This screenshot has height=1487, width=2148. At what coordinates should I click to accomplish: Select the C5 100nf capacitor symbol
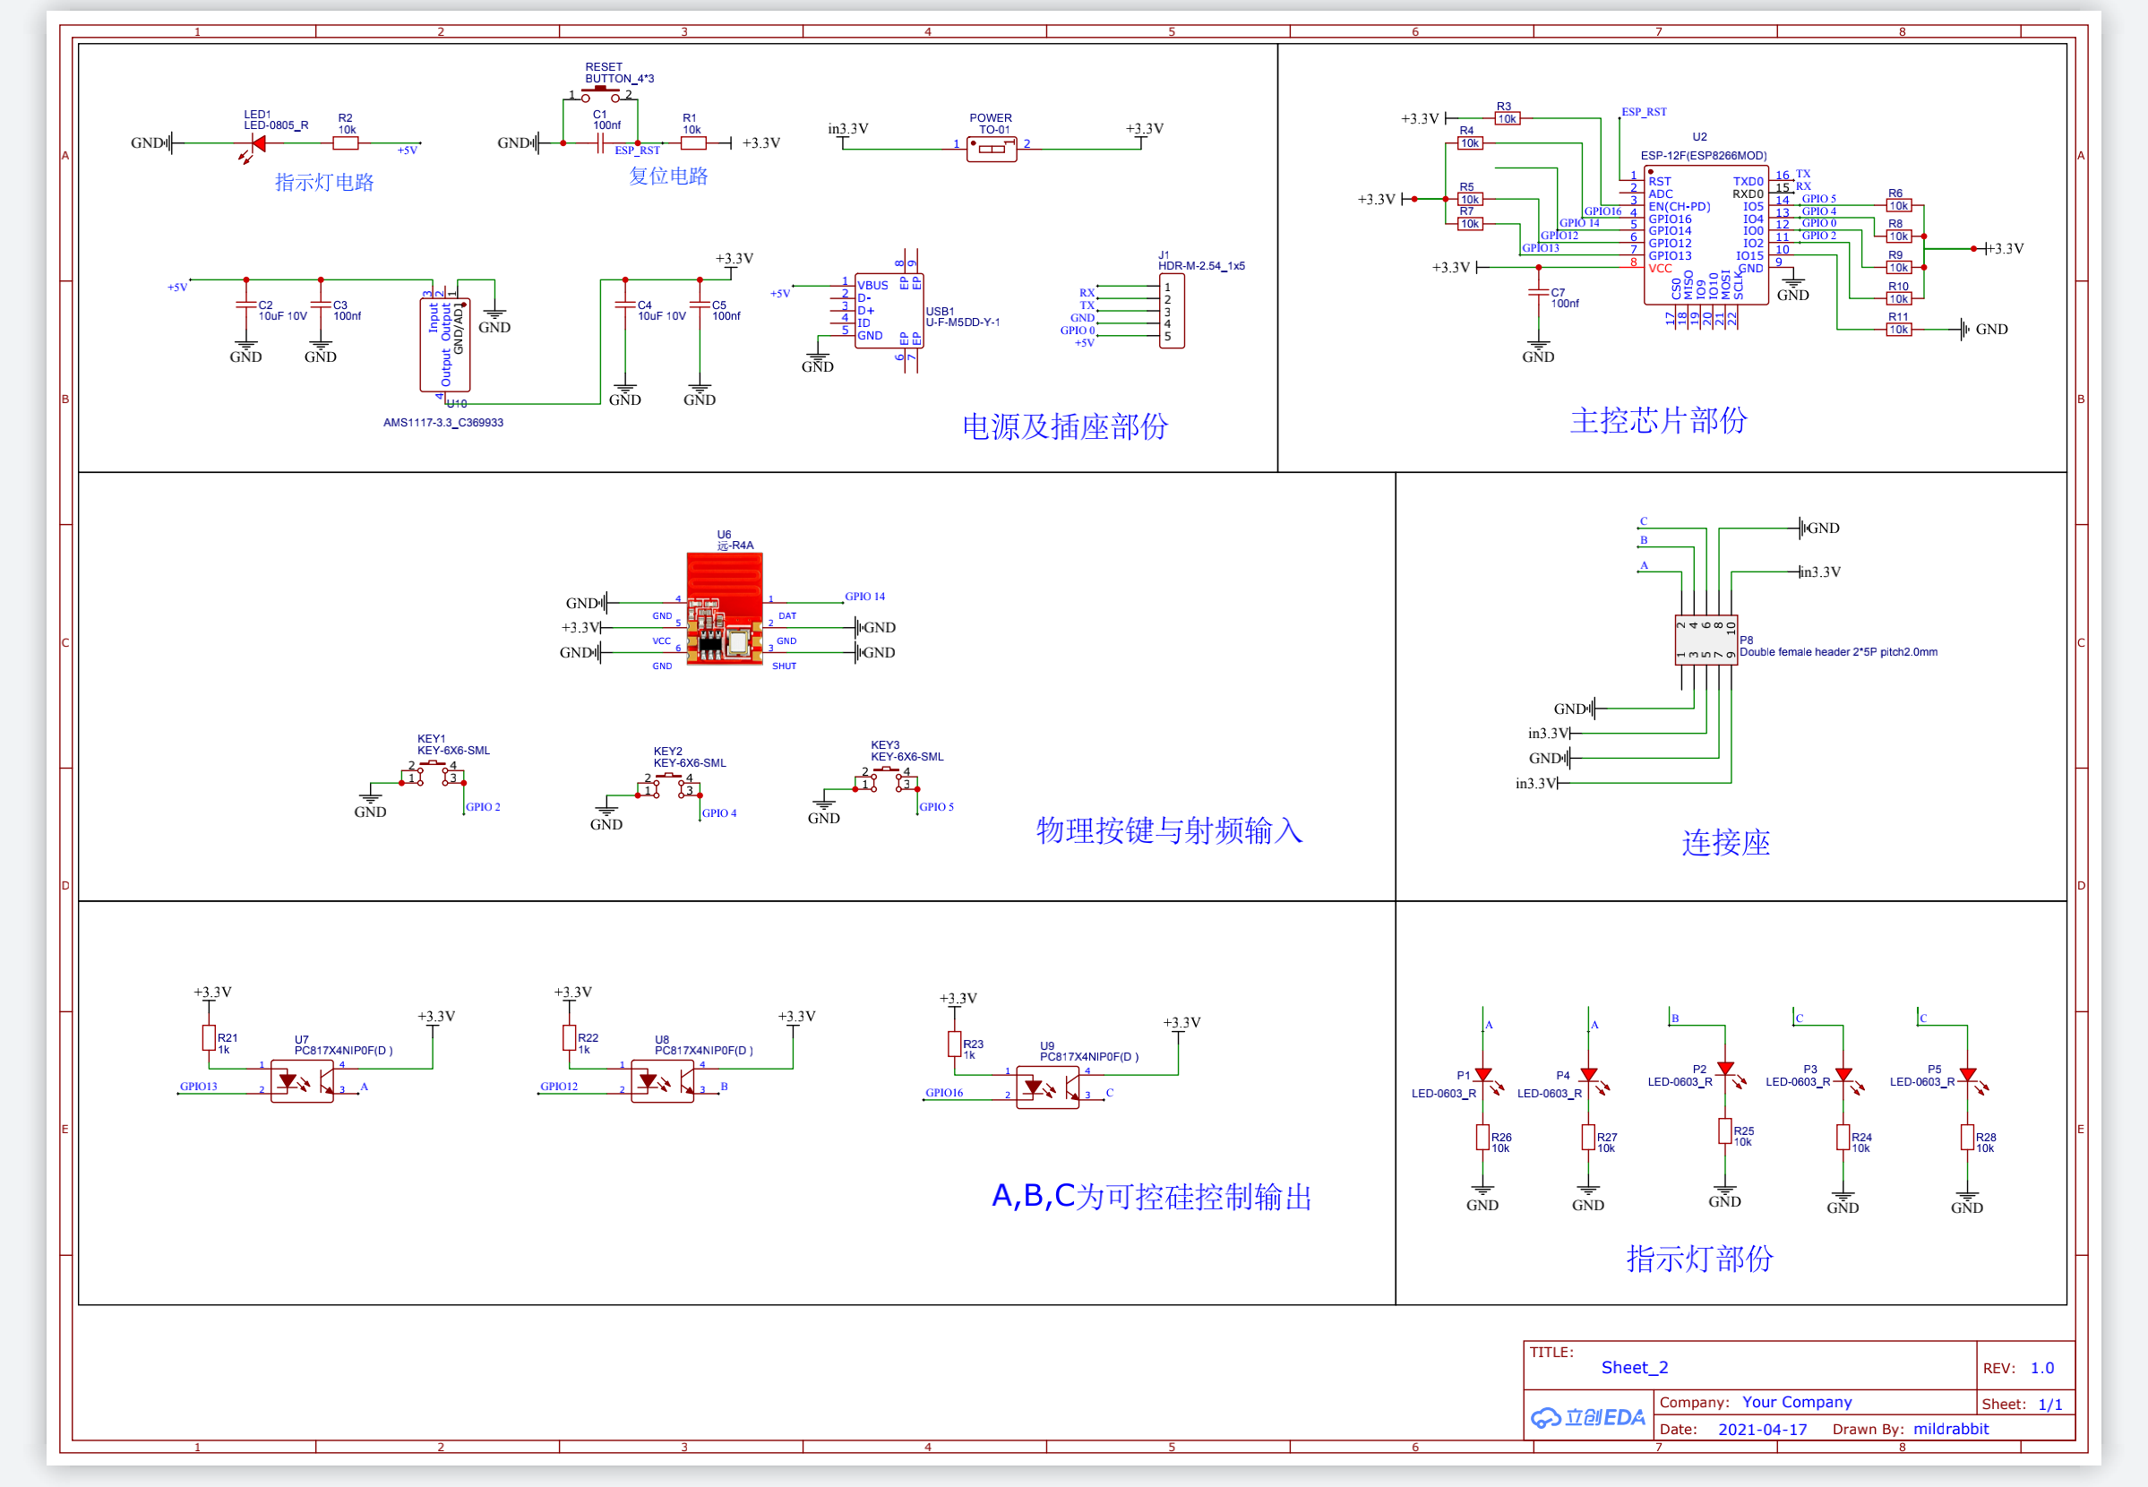click(x=700, y=305)
